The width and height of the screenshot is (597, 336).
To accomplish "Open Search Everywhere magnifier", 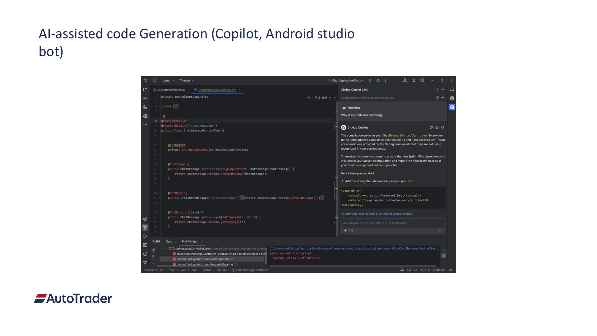I will pos(414,80).
